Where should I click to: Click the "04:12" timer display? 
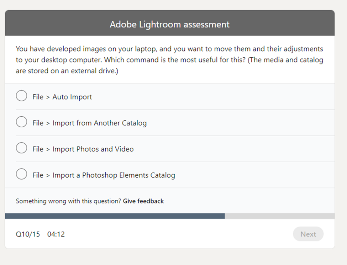56,234
